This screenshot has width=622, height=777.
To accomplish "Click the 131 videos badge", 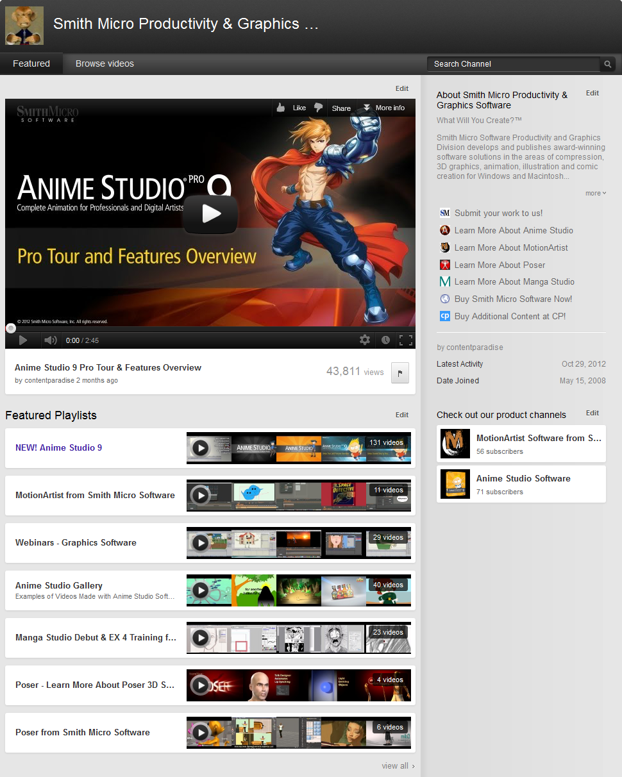I will [x=387, y=442].
